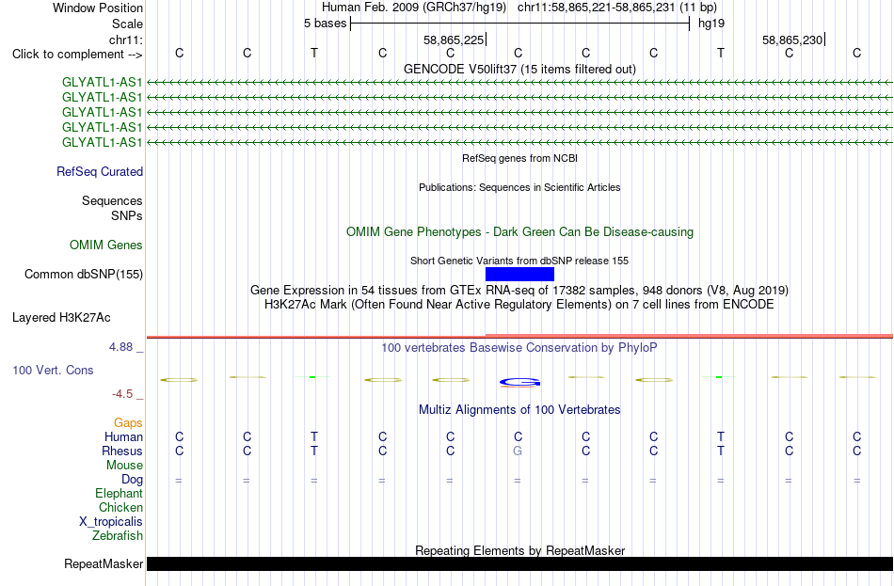Select the Human species label
Viewport: 894px width, 586px height.
click(x=123, y=437)
